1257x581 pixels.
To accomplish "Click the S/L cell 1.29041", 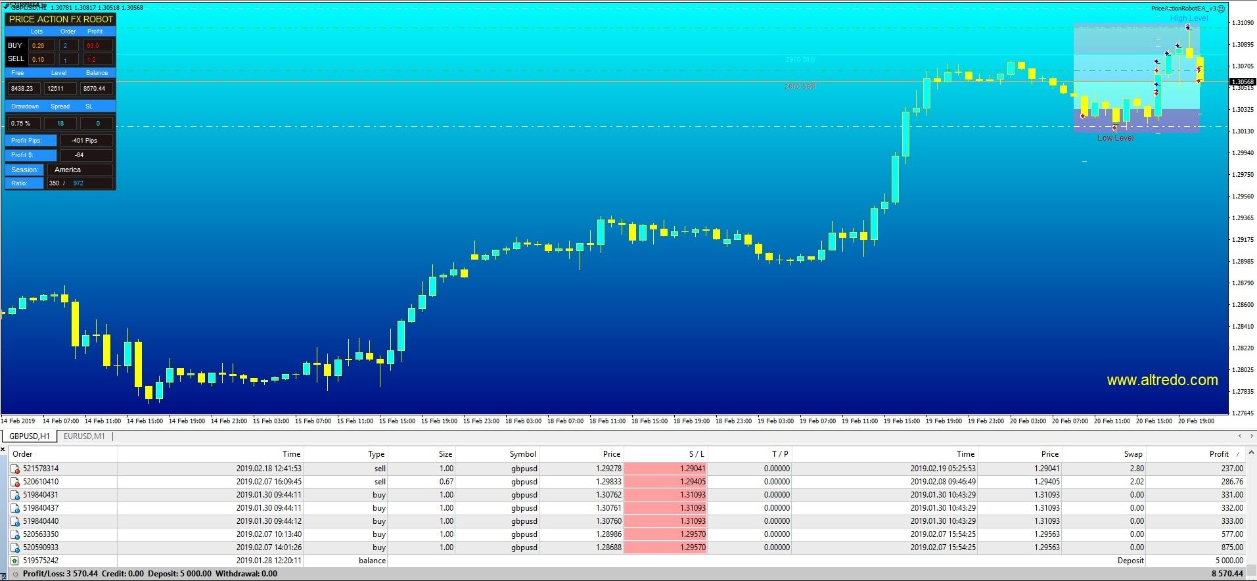I will 666,469.
